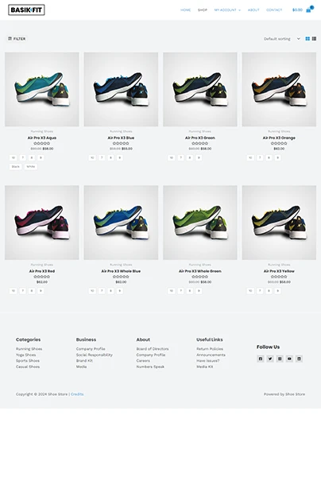Viewport: 321px width, 477px height.
Task: Select White color for Air Pro X3 Aqua
Action: [x=31, y=166]
